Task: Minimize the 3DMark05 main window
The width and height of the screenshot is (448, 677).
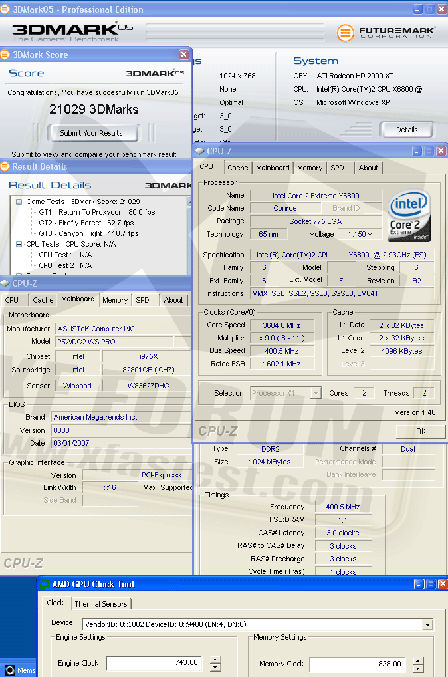Action: [417, 9]
